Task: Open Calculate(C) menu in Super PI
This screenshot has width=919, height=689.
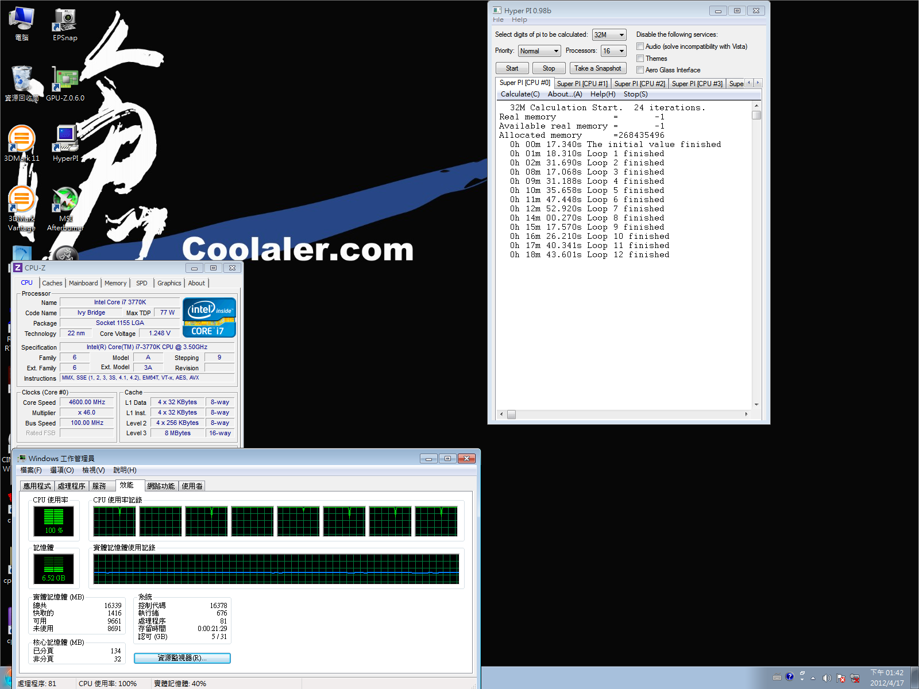Action: pos(520,94)
